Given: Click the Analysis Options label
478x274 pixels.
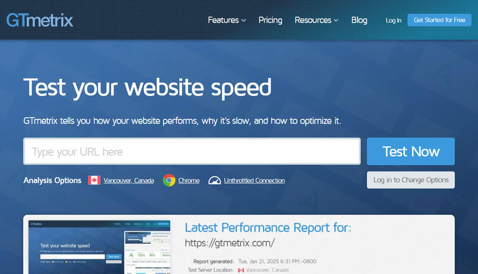Looking at the screenshot, I should 52,181.
